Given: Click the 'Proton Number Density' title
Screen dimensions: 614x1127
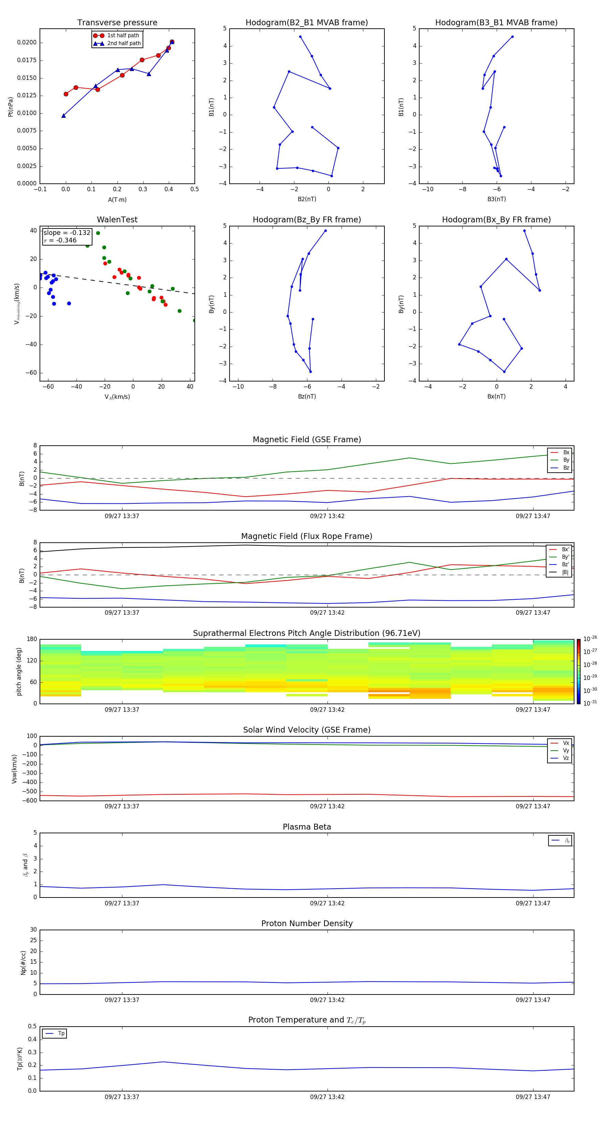Looking at the screenshot, I should click(x=307, y=923).
